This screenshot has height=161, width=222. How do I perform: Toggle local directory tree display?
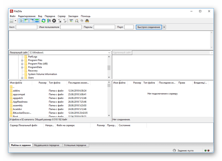[26, 21]
